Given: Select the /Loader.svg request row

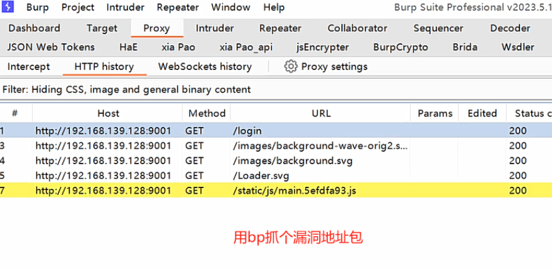Looking at the screenshot, I should [276, 175].
